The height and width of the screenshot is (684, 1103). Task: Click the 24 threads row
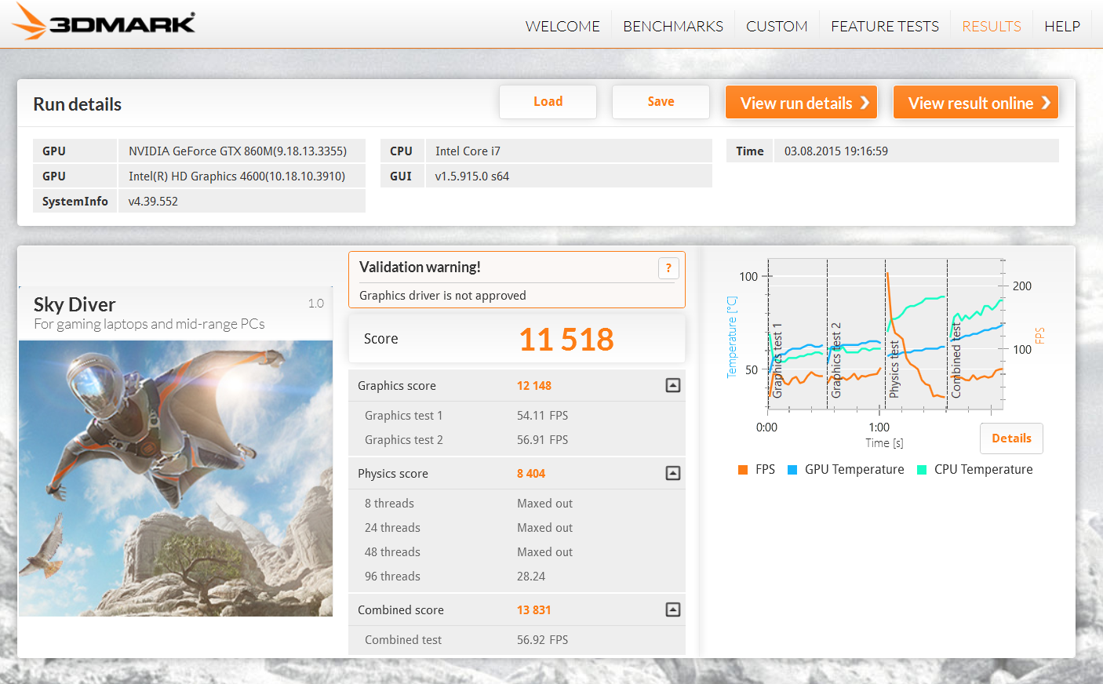pos(517,528)
